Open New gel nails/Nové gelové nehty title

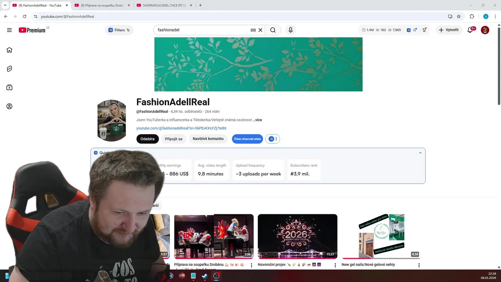click(x=368, y=265)
